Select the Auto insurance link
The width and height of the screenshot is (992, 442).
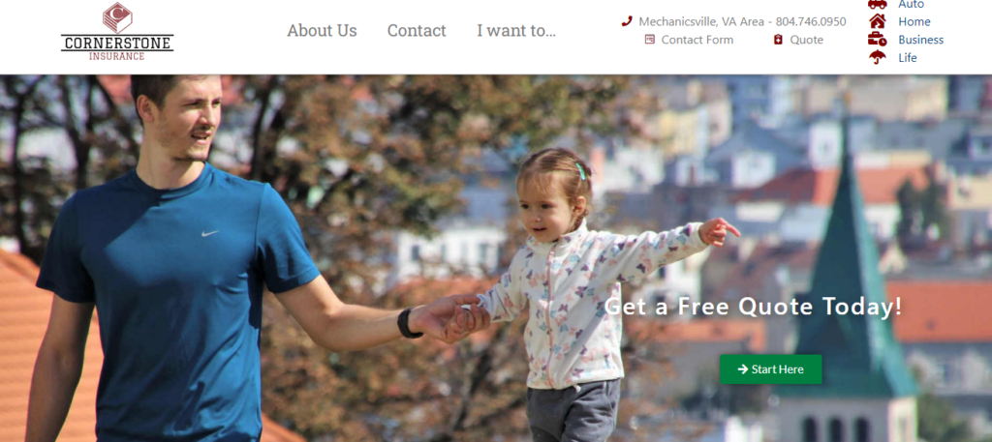[911, 5]
